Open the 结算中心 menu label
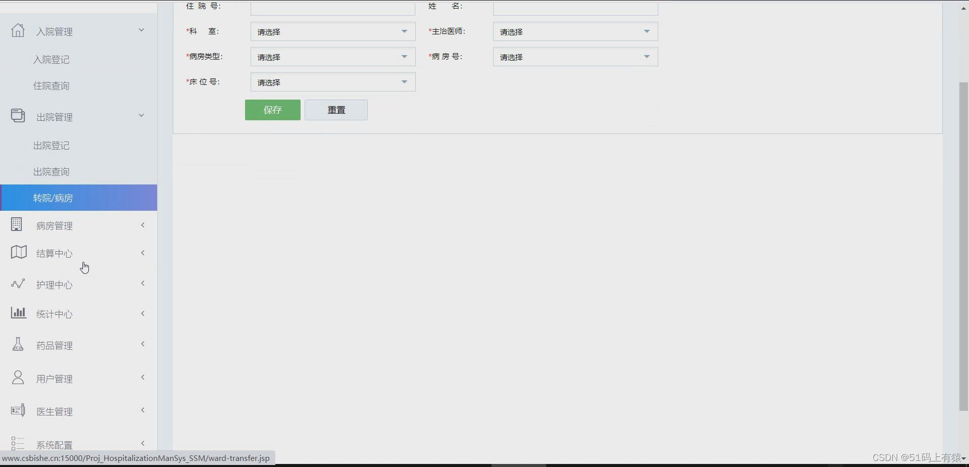The height and width of the screenshot is (467, 969). pos(55,254)
